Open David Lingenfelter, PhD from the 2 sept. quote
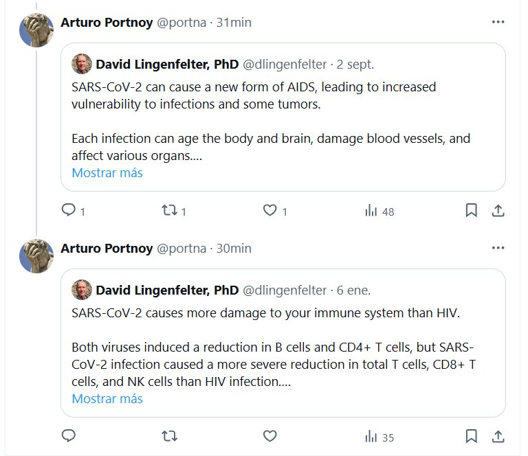Image resolution: width=528 pixels, height=456 pixels. pos(167,64)
